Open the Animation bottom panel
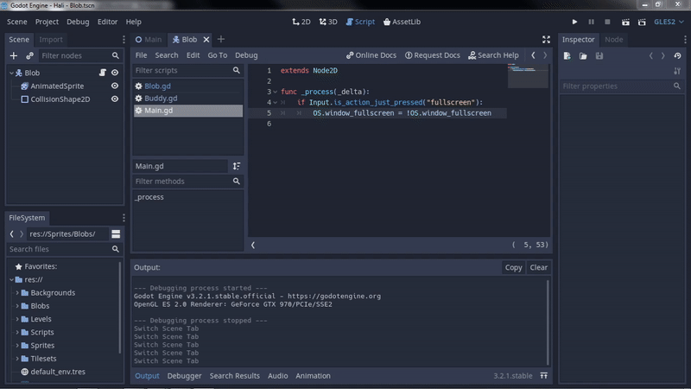The width and height of the screenshot is (691, 389). click(313, 376)
